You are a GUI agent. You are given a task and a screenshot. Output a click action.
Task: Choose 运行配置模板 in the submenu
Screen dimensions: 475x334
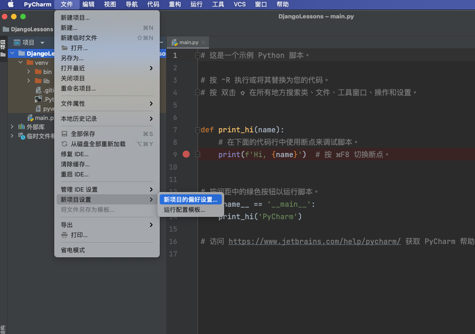coord(184,210)
